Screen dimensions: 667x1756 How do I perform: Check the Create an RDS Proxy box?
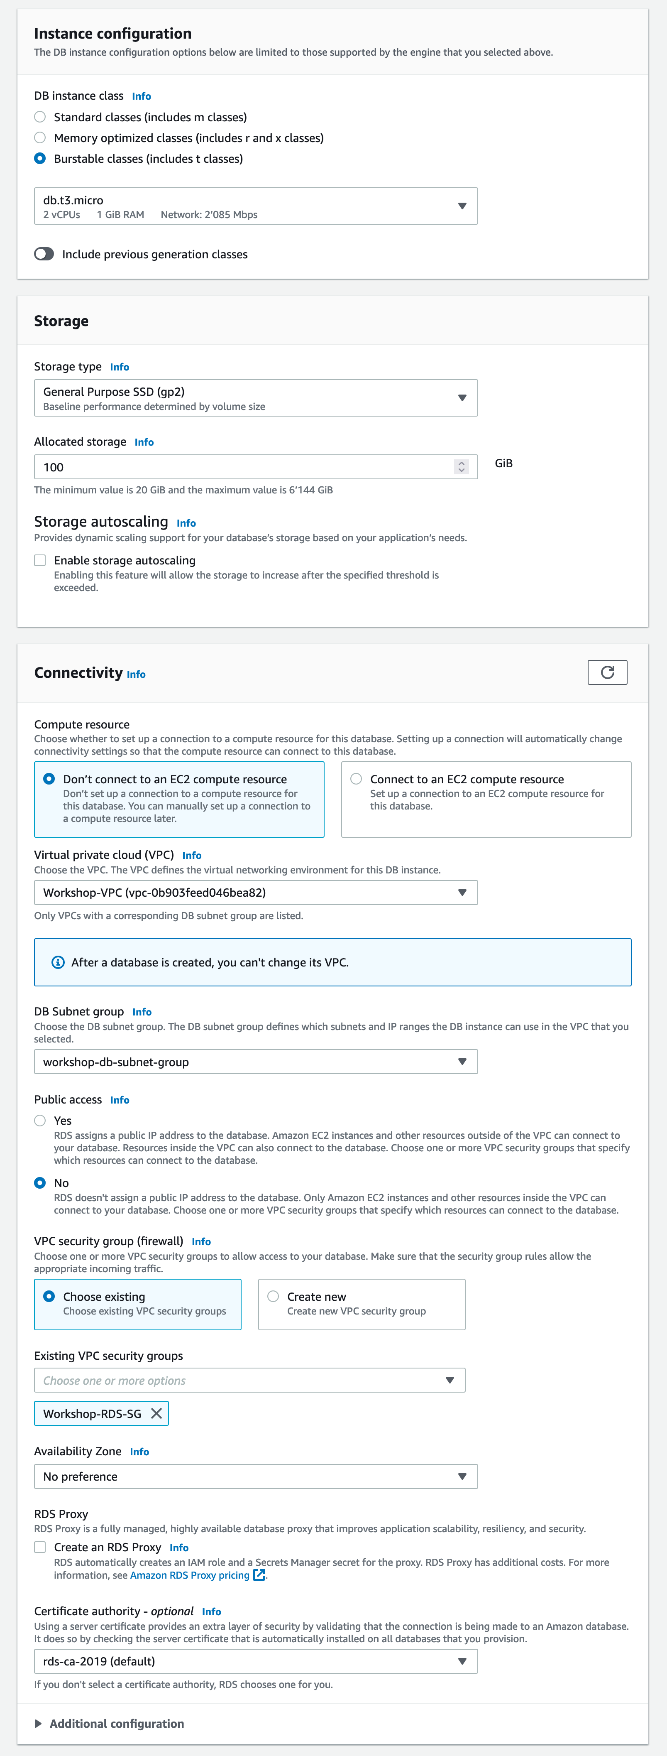(40, 1547)
